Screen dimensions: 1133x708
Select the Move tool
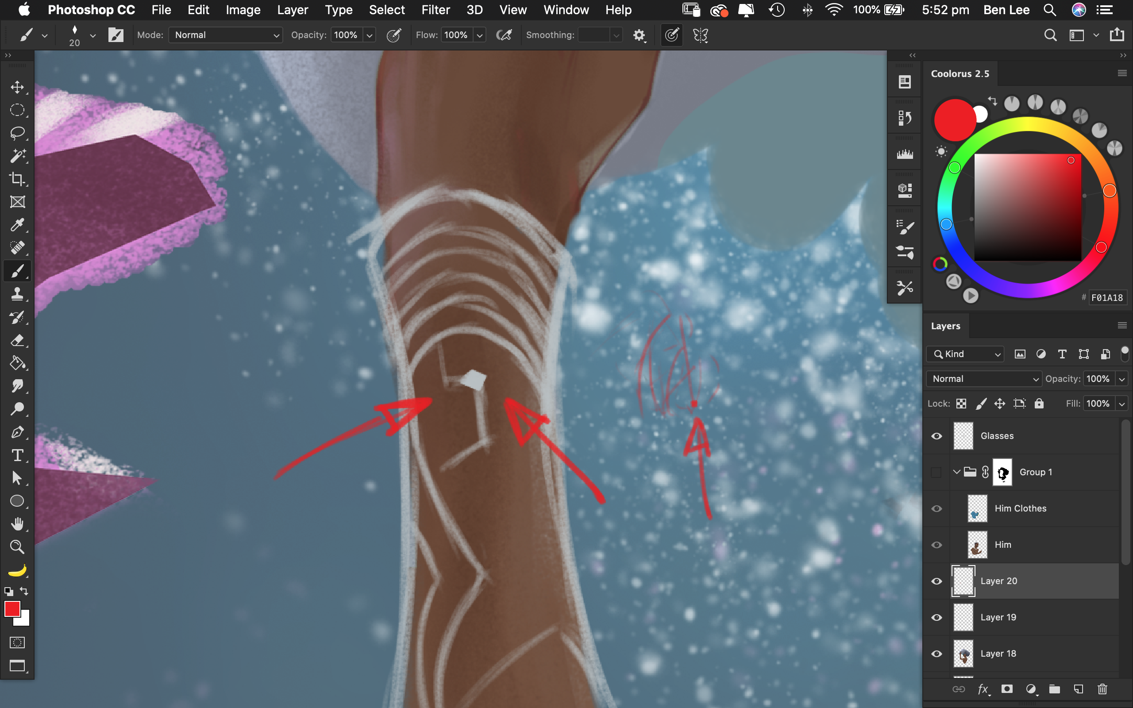click(x=17, y=88)
